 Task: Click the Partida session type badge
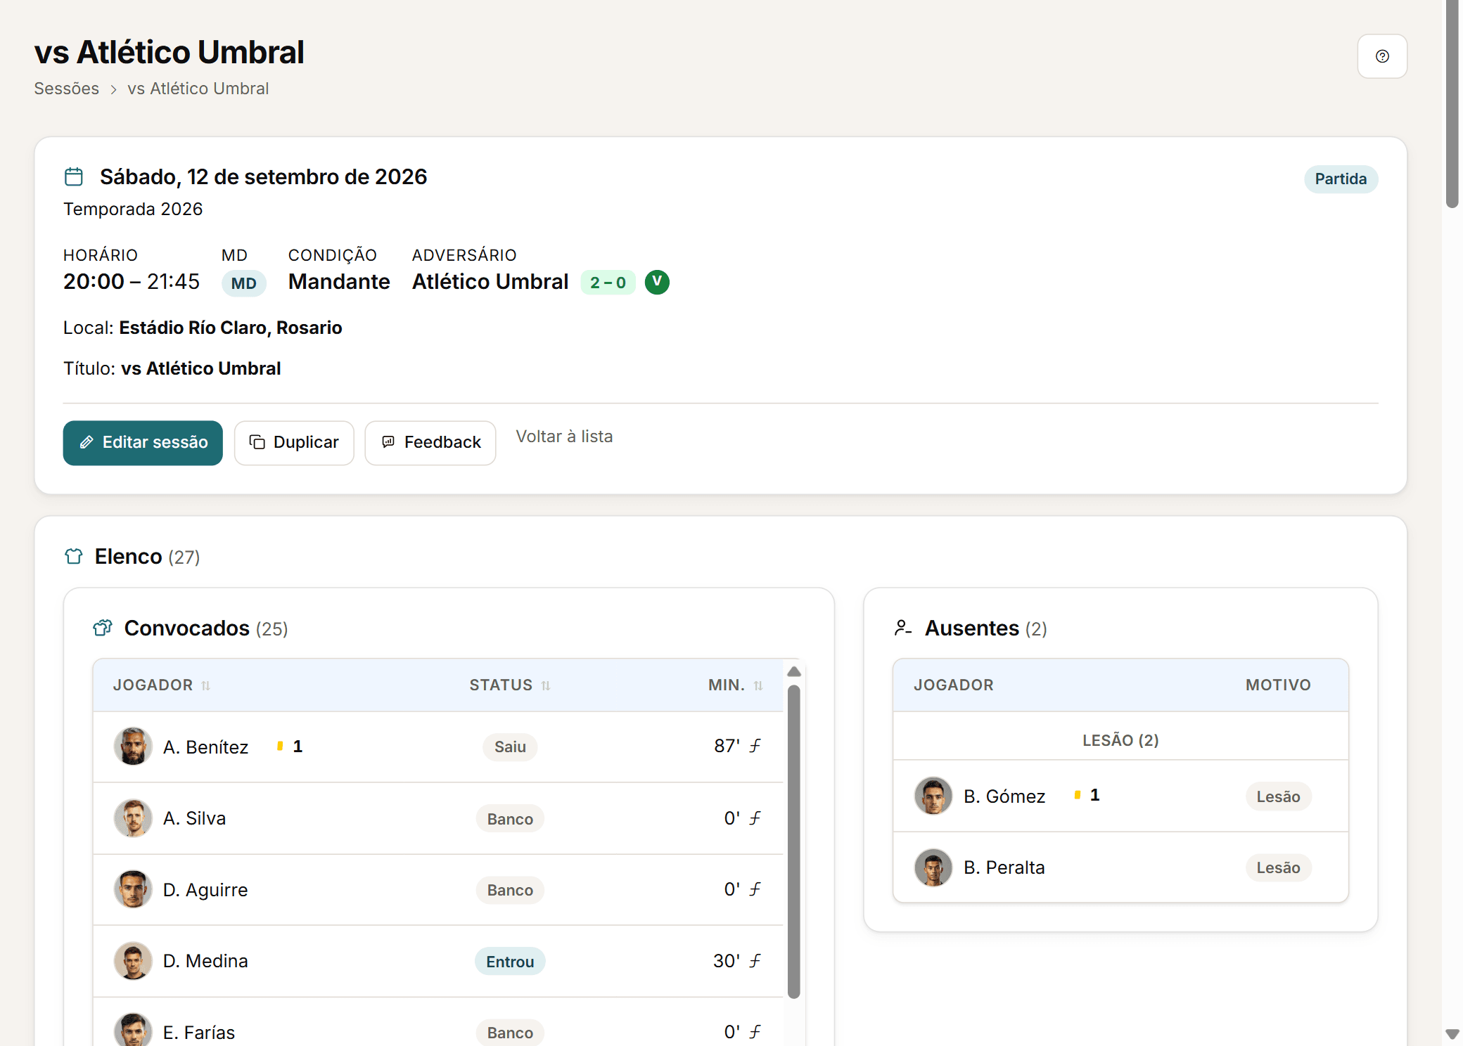[x=1341, y=179]
